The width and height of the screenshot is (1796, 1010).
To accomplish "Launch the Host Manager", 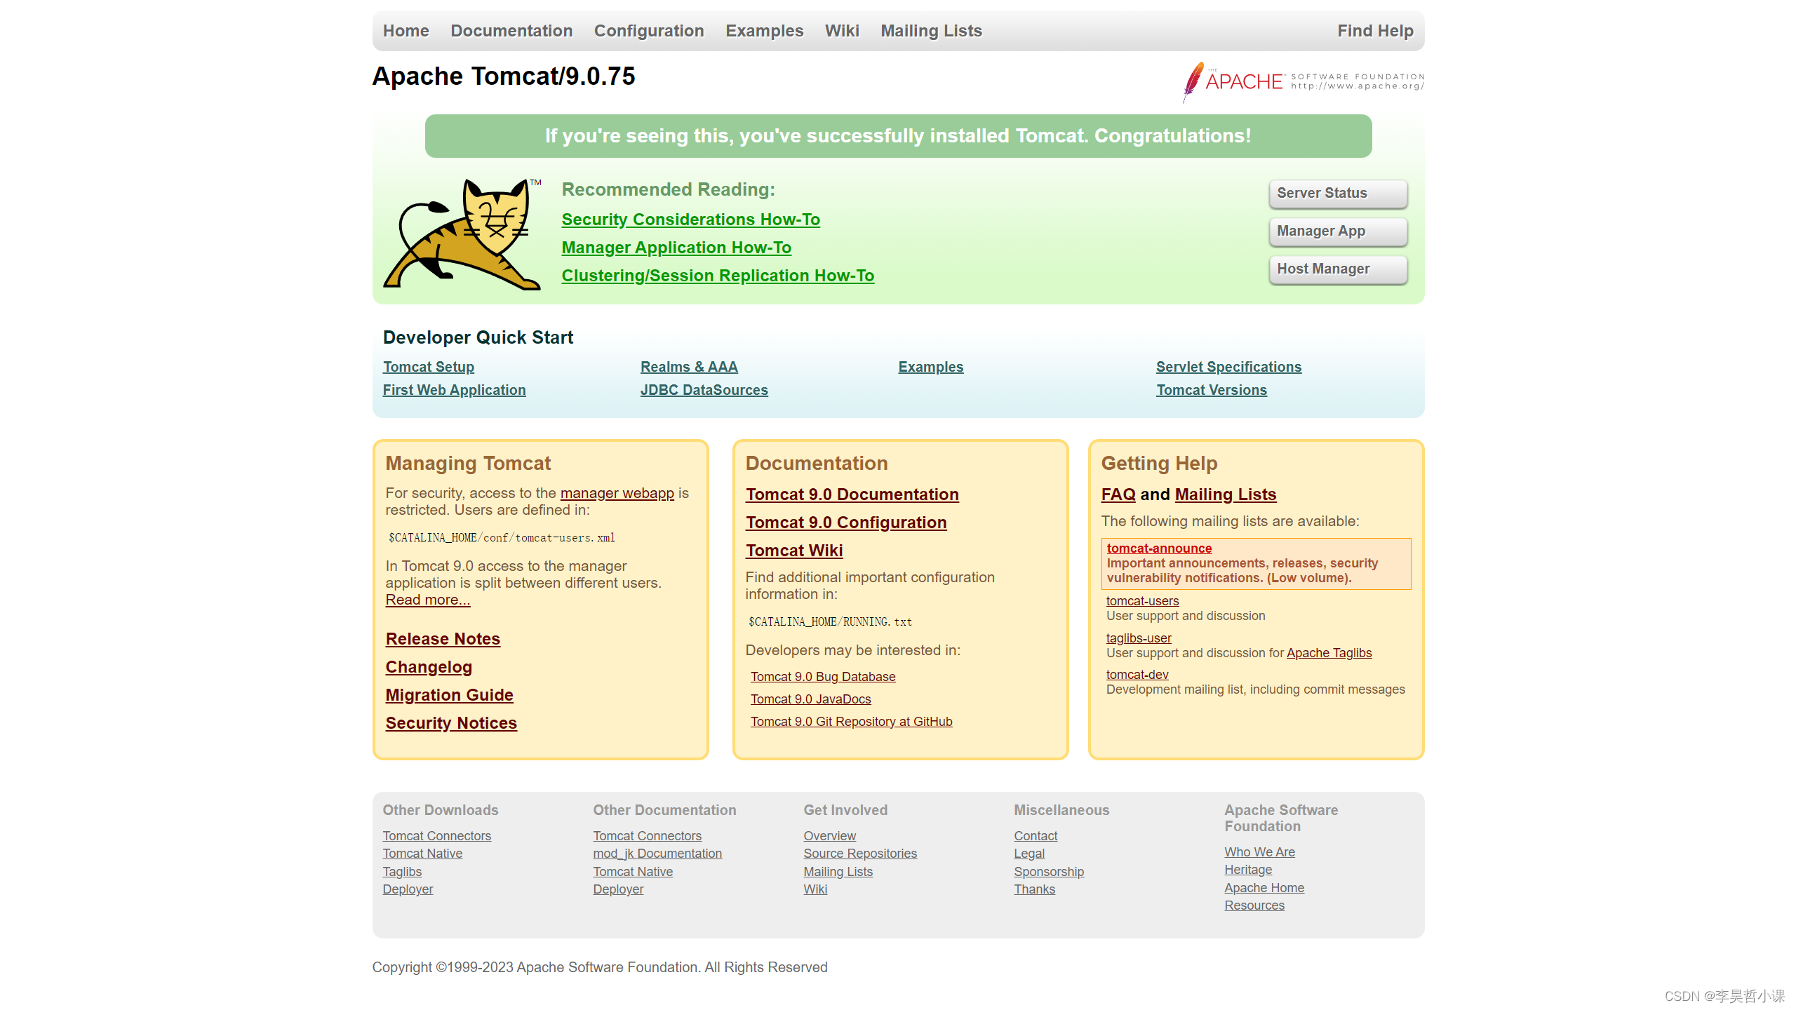I will point(1337,269).
